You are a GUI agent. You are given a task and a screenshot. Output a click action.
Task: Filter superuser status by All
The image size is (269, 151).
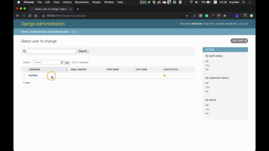207,83
